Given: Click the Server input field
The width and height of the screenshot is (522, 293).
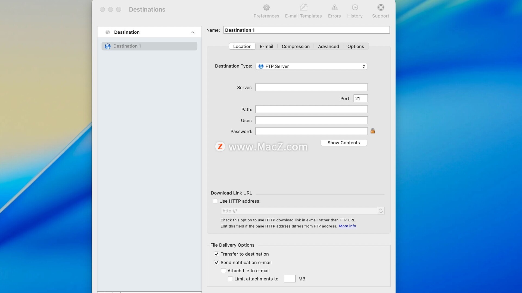Looking at the screenshot, I should 311,87.
